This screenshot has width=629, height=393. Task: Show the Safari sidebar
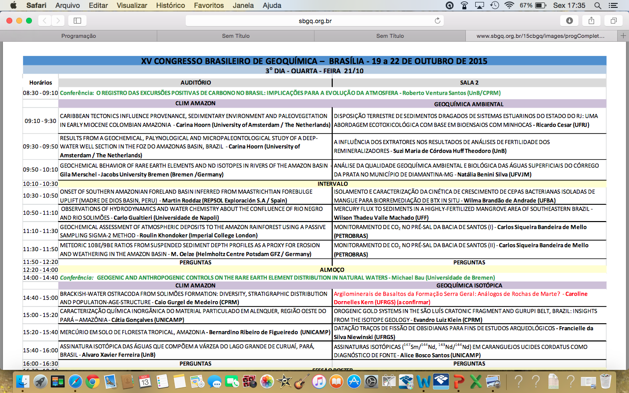[x=77, y=21]
